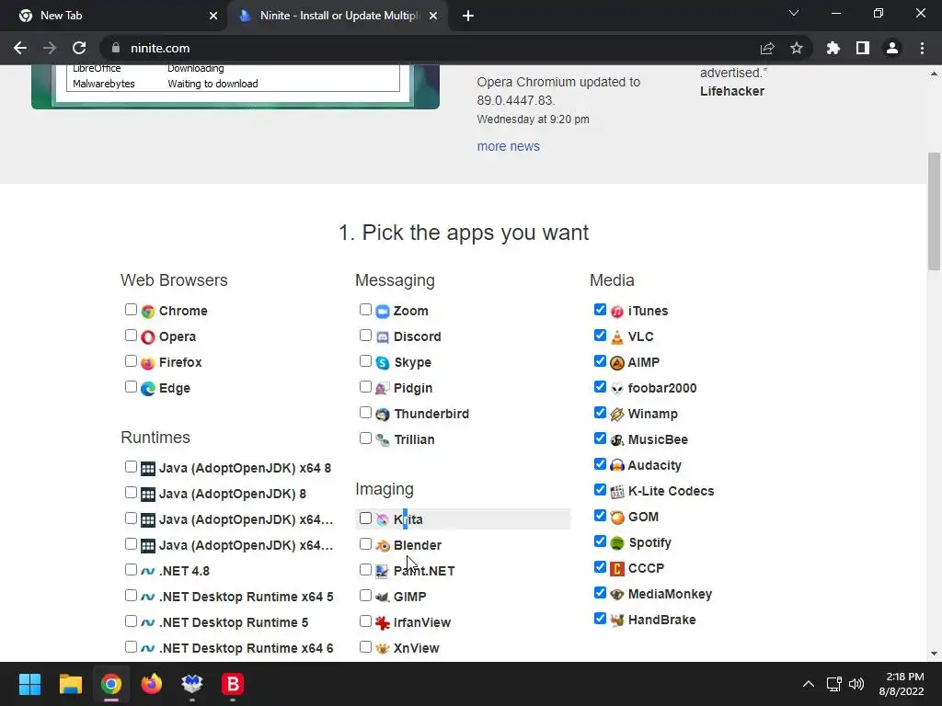Image resolution: width=942 pixels, height=706 pixels.
Task: Close the New Tab tab
Action: click(x=213, y=16)
